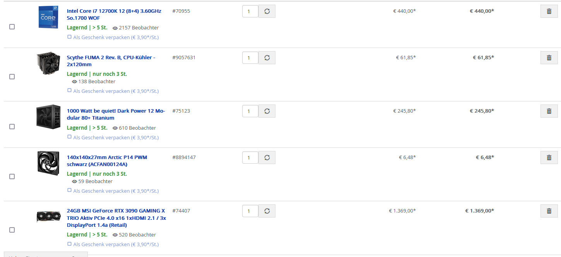Check the row checkbox for MSI RTX 3090
The height and width of the screenshot is (257, 561).
point(12,230)
